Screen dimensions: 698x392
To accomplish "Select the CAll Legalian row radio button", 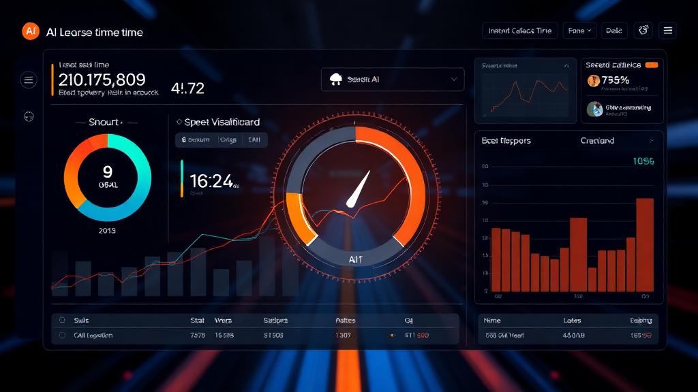I will pos(62,335).
